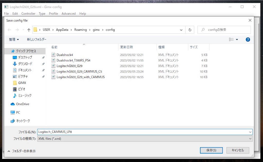Viewport: 263px width, 162px height.
Task: Click the pin icon next to ピクチャ
Action: [x=43, y=77]
